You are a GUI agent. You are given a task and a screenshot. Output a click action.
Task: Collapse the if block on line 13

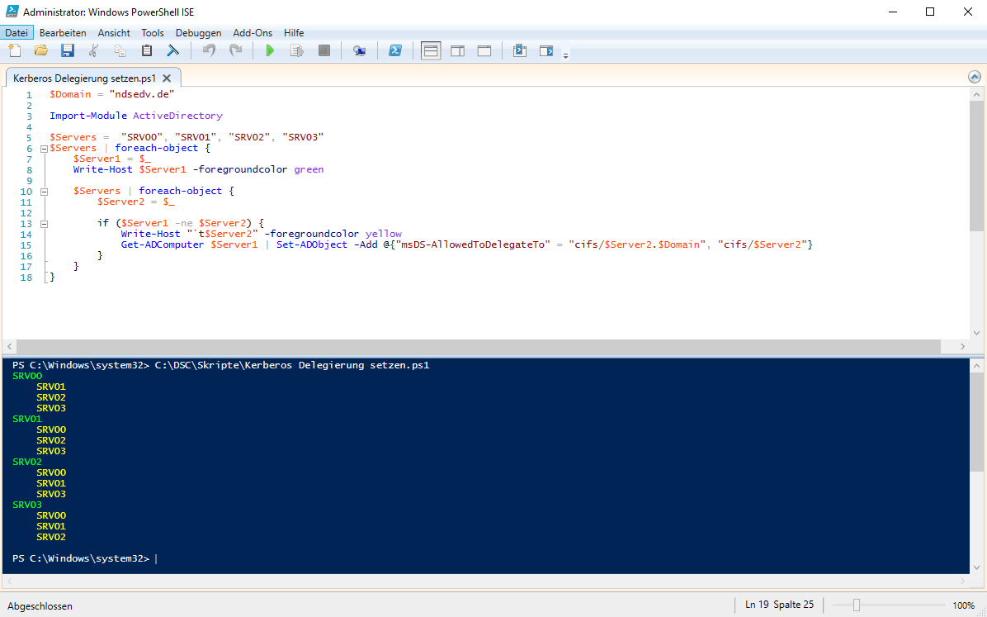[x=43, y=224]
